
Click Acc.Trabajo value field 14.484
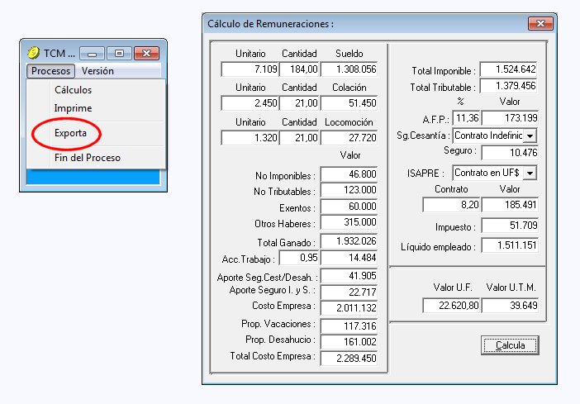point(349,258)
